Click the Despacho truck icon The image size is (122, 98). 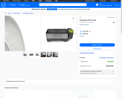81,61
